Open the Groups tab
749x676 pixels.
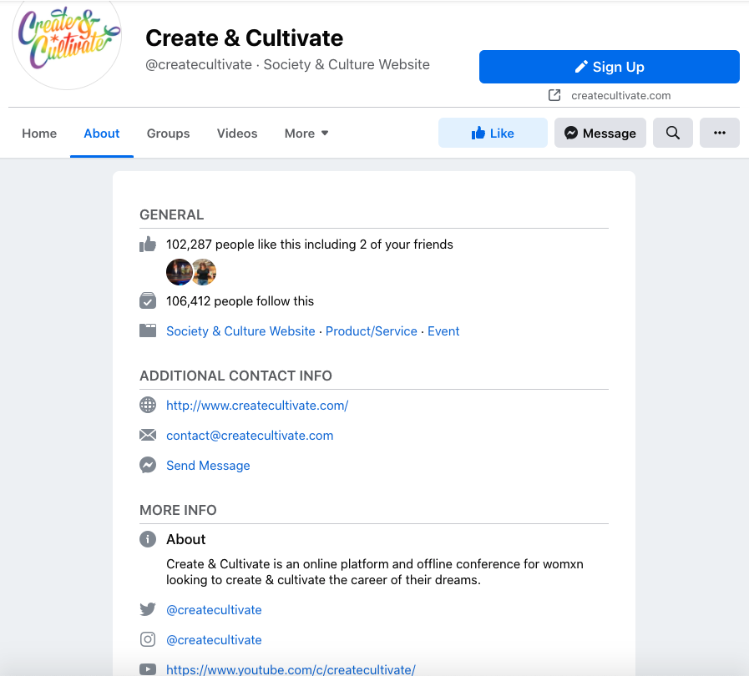(x=168, y=134)
